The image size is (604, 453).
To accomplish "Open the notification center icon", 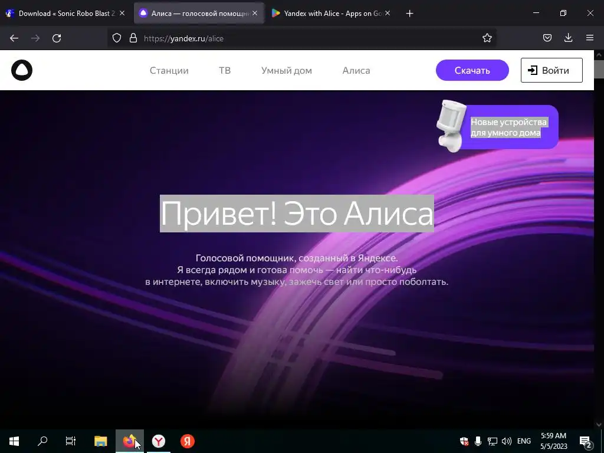I will point(586,441).
